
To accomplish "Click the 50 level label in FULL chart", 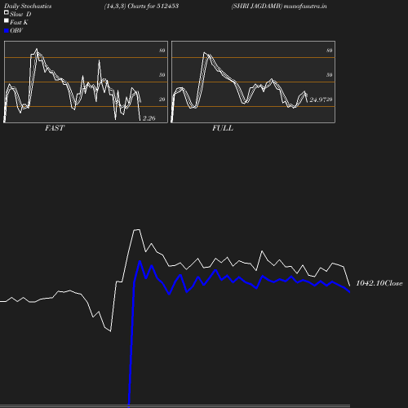I will [329, 75].
